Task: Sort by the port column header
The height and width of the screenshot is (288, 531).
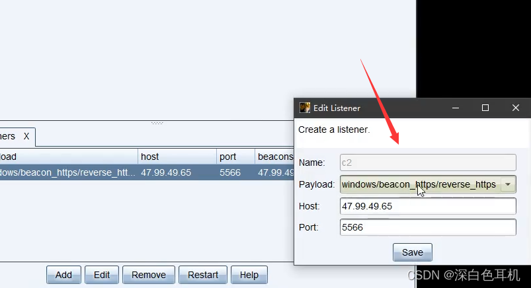Action: (x=235, y=157)
